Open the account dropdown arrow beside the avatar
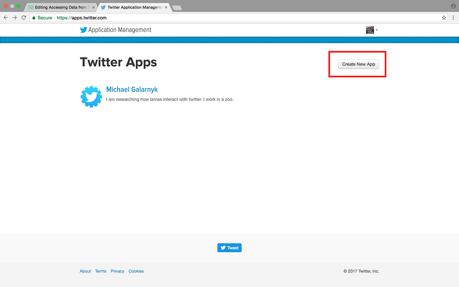Image resolution: width=459 pixels, height=287 pixels. pos(377,30)
